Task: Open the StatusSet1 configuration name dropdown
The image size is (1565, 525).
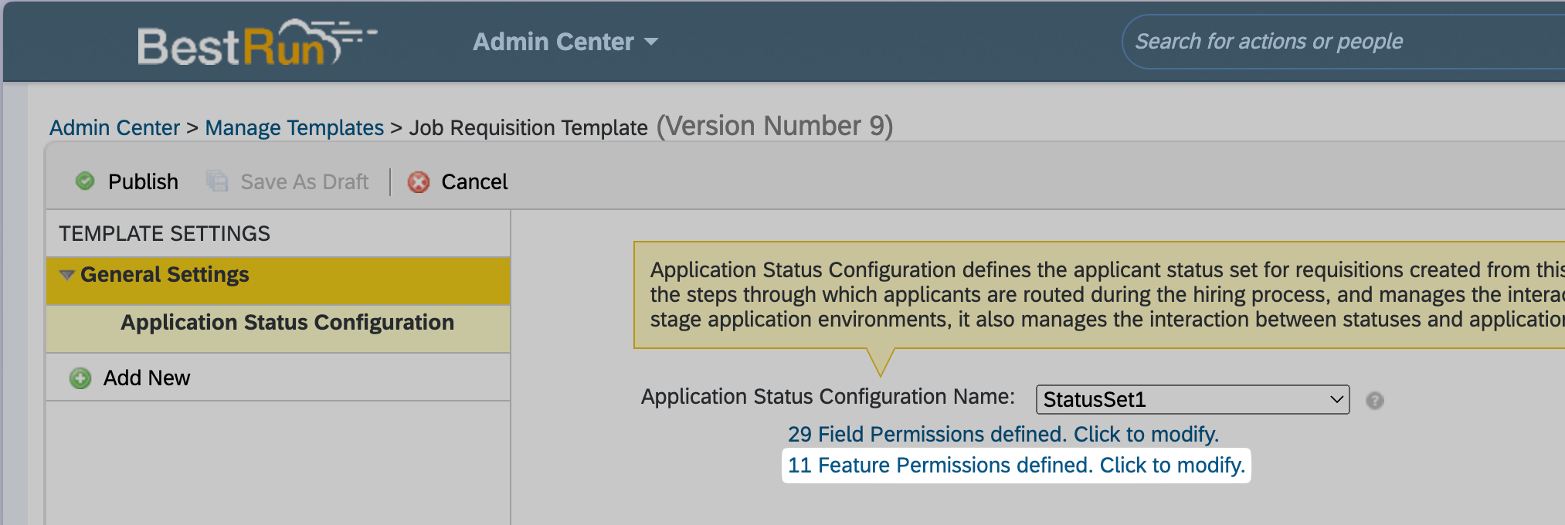Action: click(x=1192, y=400)
